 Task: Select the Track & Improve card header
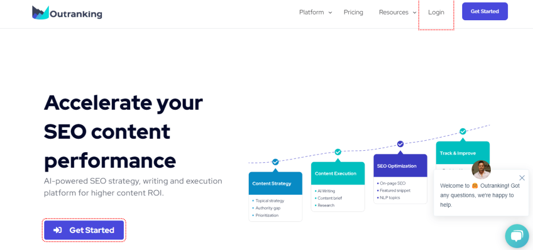(463, 153)
